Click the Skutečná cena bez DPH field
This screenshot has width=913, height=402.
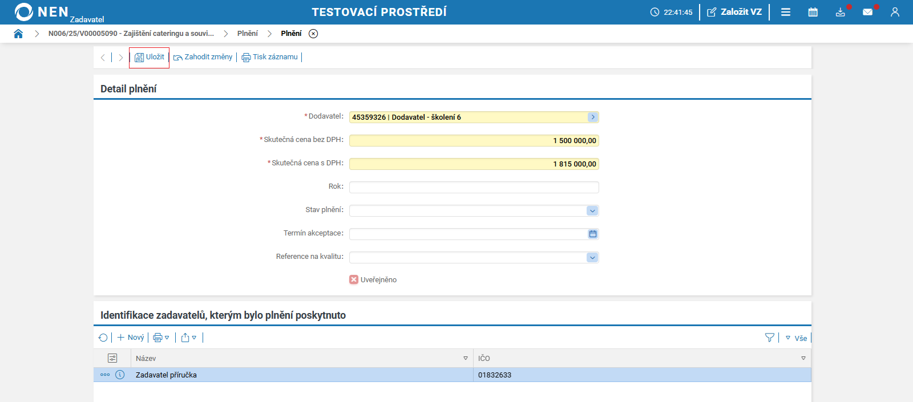pyautogui.click(x=474, y=140)
